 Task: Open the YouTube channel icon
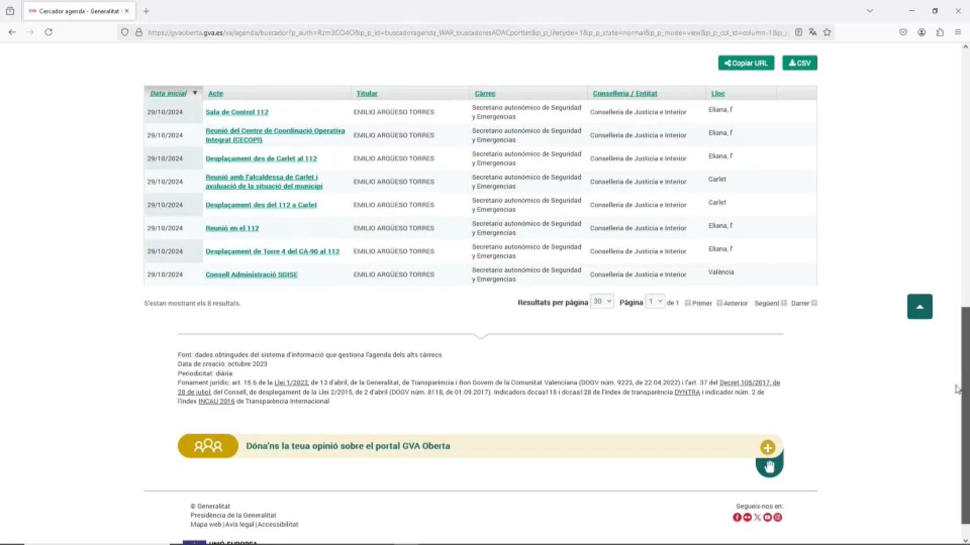click(x=767, y=517)
